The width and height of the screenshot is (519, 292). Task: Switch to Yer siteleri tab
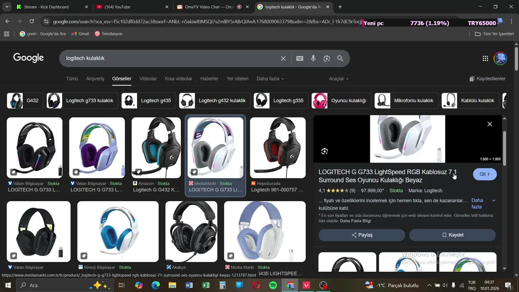[238, 79]
